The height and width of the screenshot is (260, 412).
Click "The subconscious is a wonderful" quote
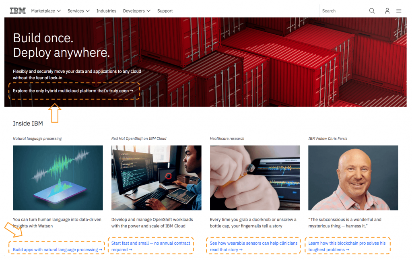coord(345,223)
